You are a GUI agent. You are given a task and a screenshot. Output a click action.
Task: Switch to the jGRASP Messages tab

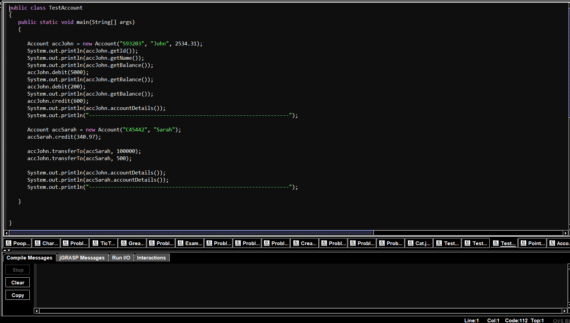[x=82, y=257]
